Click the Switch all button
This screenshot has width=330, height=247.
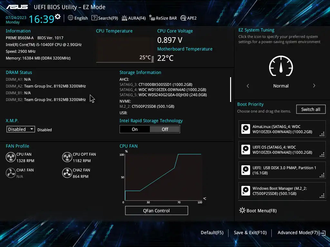point(311,109)
